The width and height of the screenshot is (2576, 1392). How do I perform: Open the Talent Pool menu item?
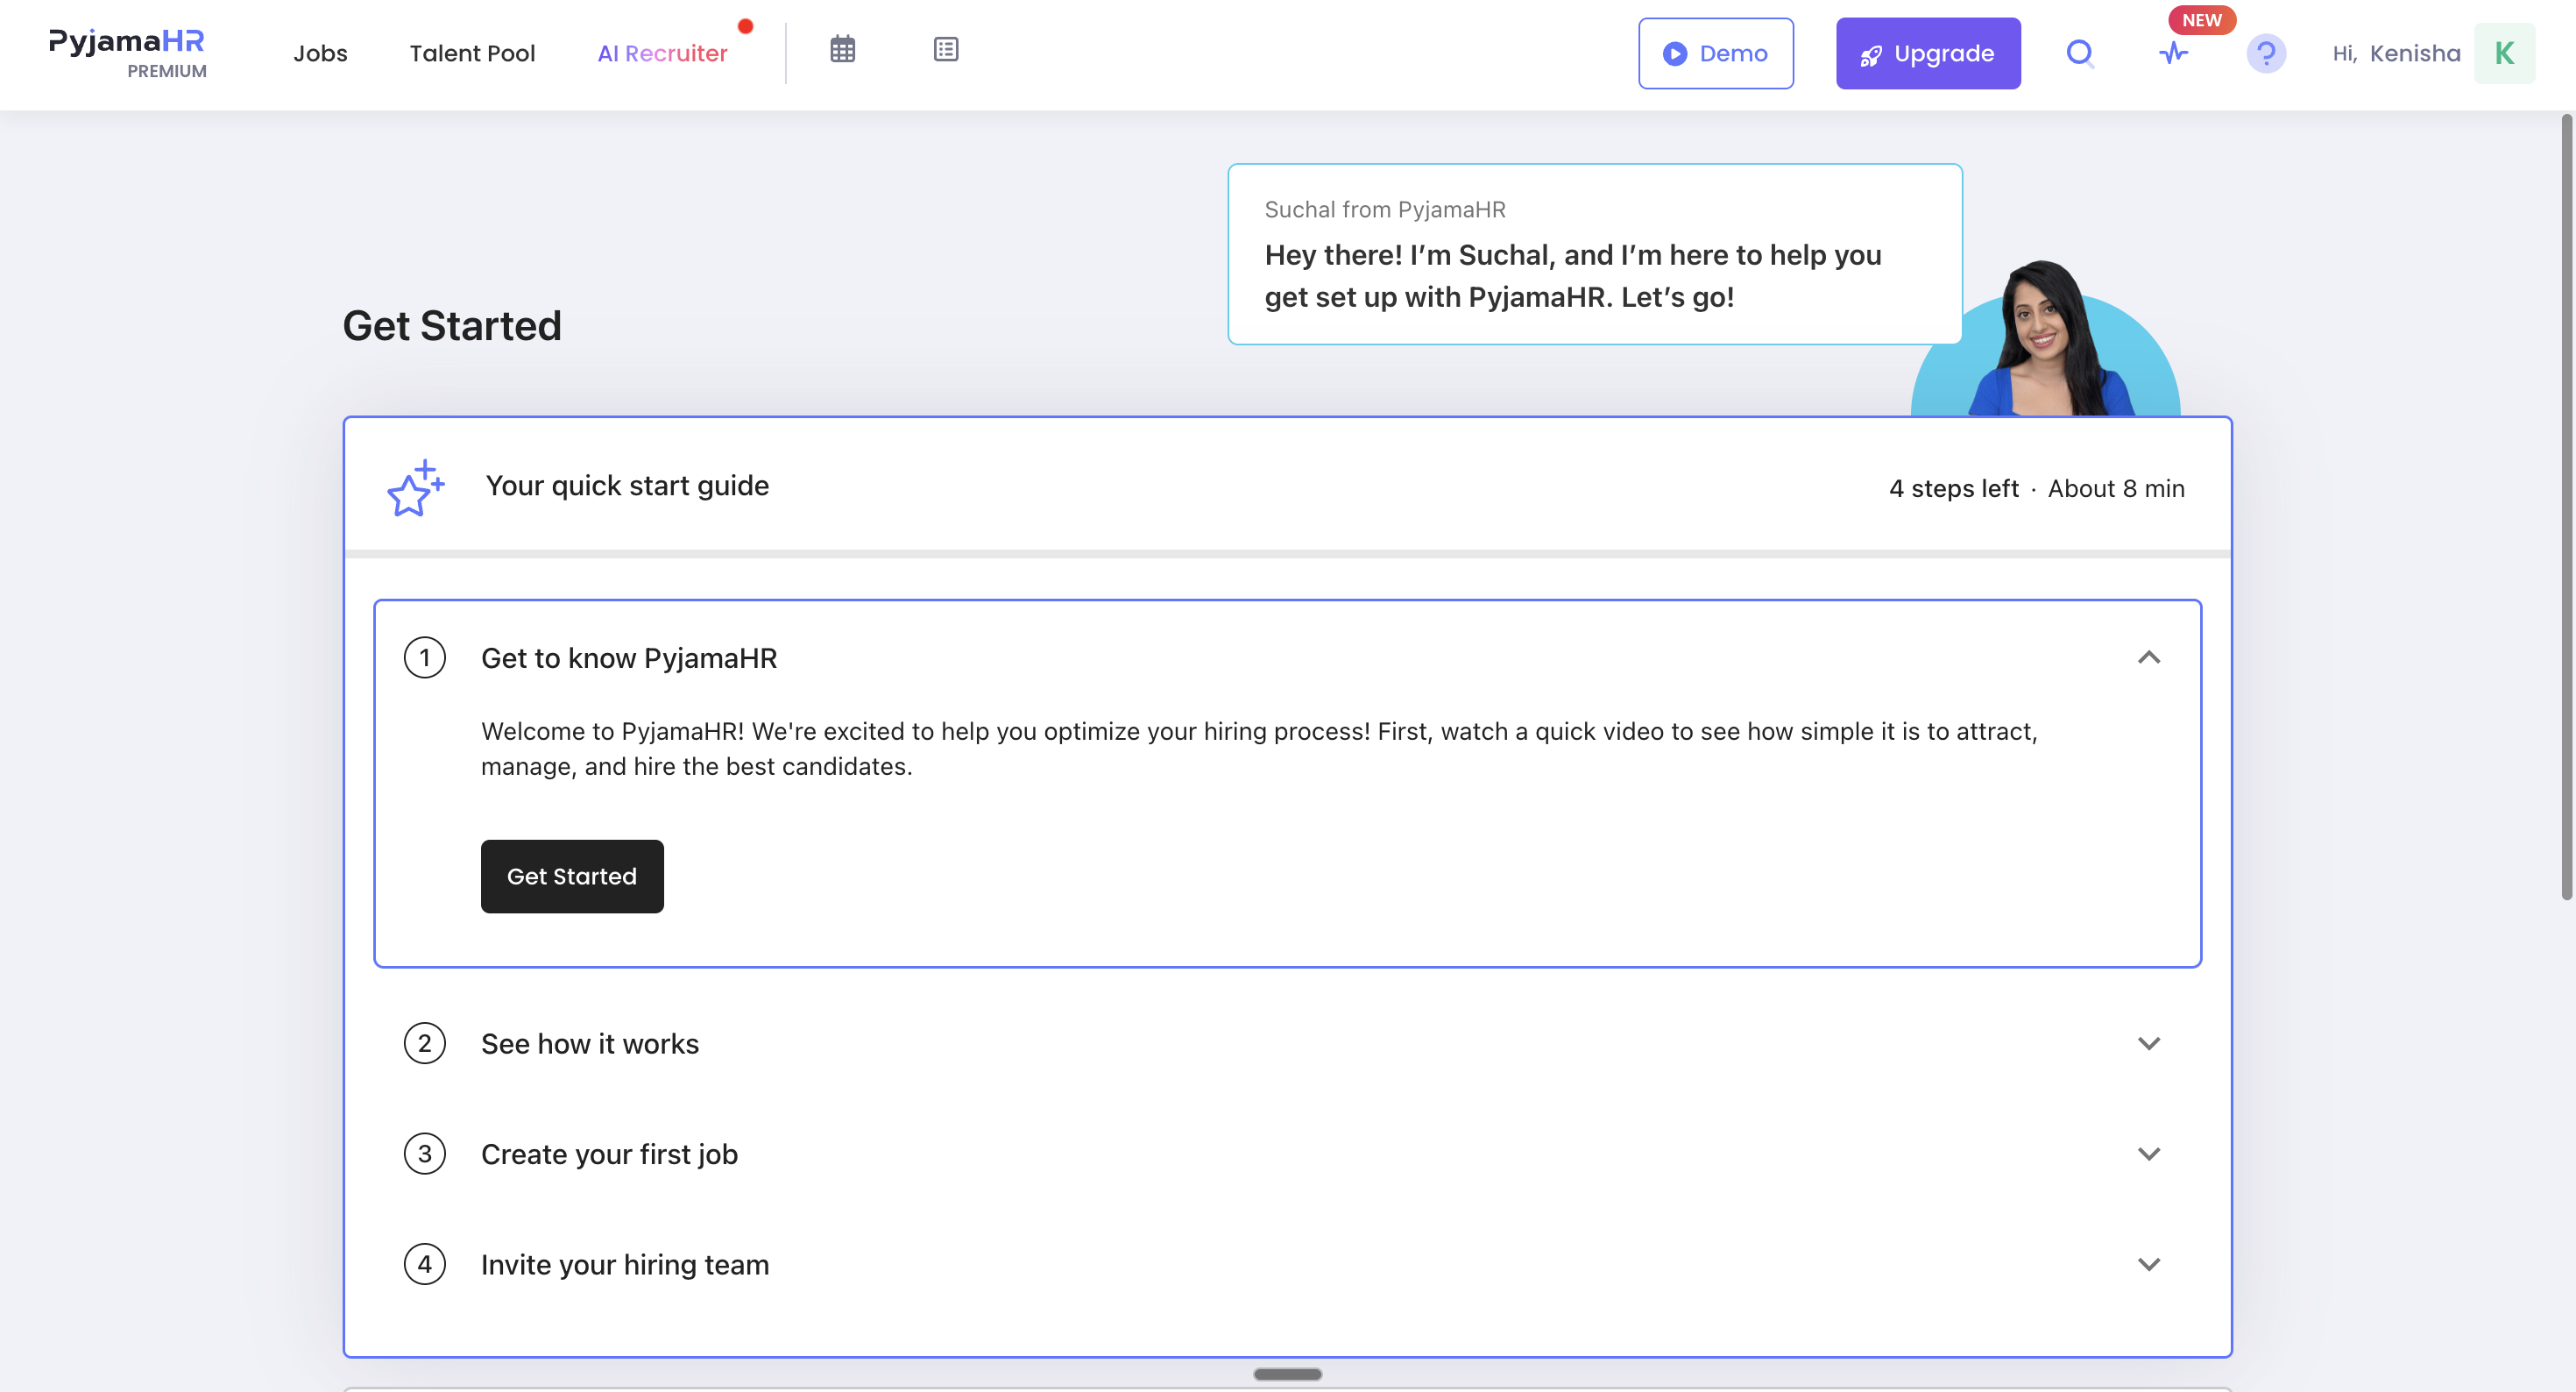click(x=472, y=53)
